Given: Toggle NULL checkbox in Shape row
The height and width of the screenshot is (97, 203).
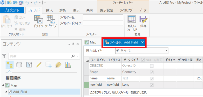Looking at the screenshot, I should [x=152, y=72].
